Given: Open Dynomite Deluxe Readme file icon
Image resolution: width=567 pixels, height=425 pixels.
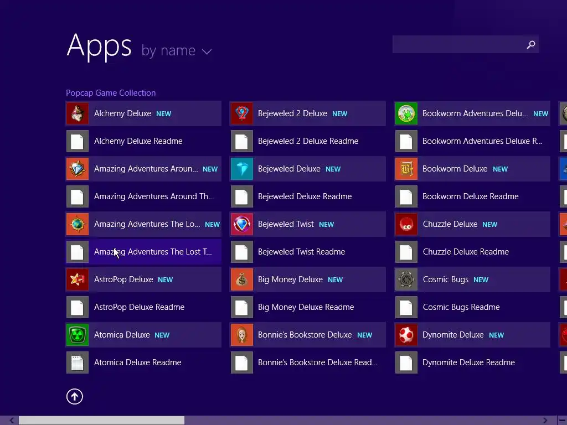Looking at the screenshot, I should click(406, 362).
